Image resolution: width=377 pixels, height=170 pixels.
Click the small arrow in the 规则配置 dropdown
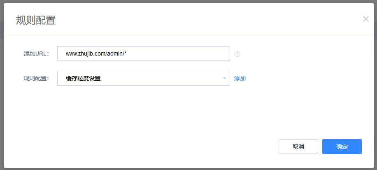[x=224, y=78]
